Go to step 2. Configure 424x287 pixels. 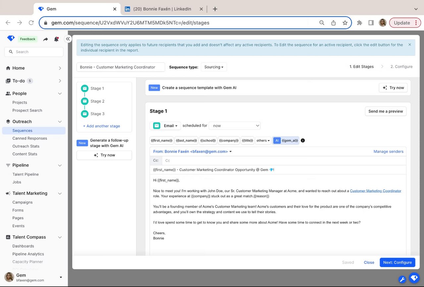[x=401, y=67]
